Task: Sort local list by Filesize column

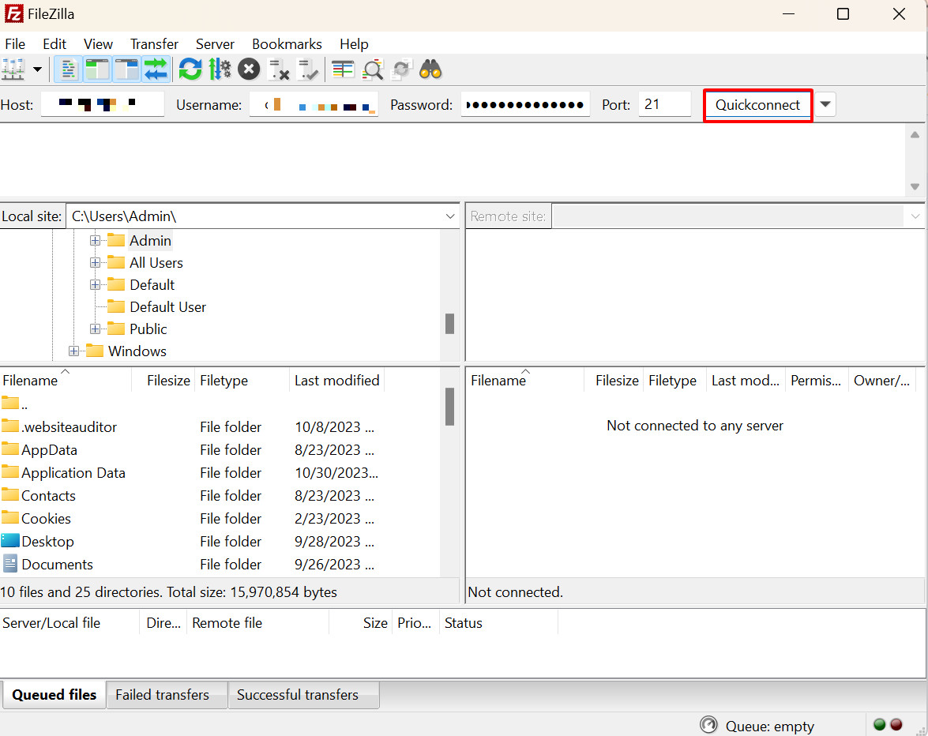Action: tap(163, 381)
